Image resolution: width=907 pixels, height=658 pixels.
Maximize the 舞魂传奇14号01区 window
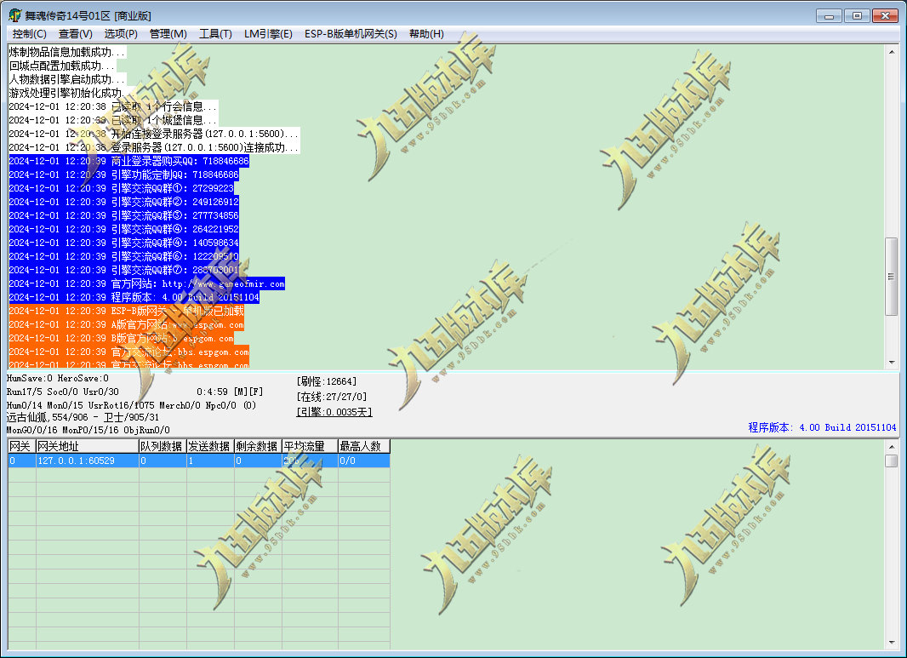pos(857,15)
